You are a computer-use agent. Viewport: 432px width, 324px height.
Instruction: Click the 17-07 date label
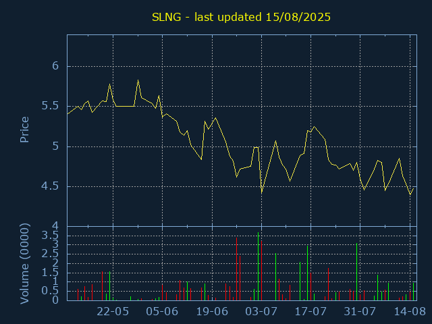[310, 312]
